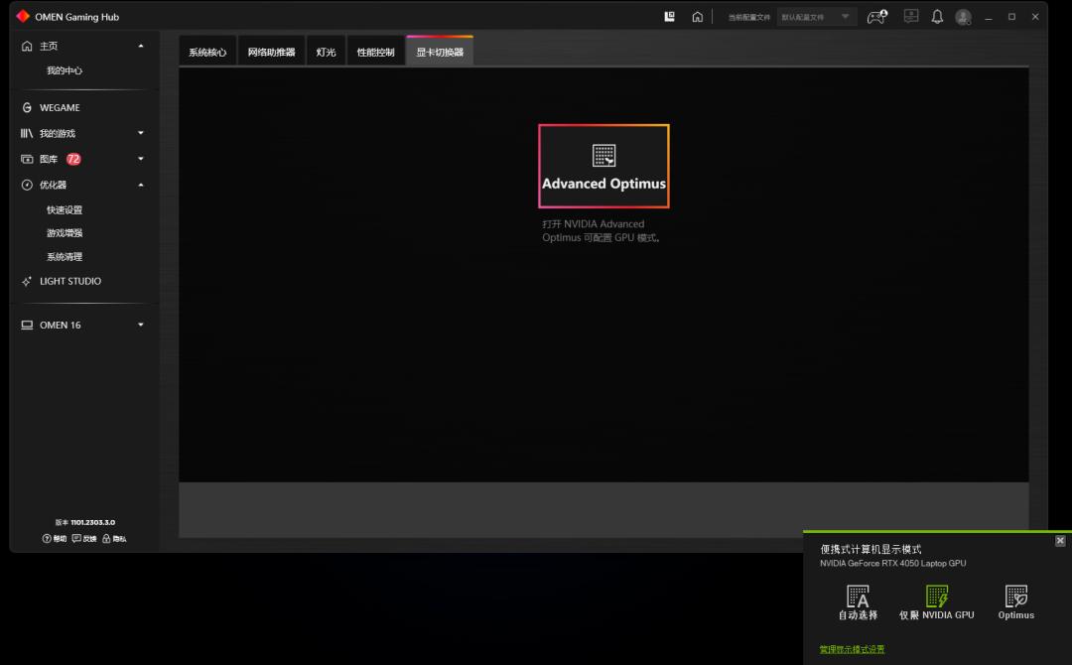Open the user avatar account menu
Image resolution: width=1072 pixels, height=665 pixels.
[x=963, y=17]
